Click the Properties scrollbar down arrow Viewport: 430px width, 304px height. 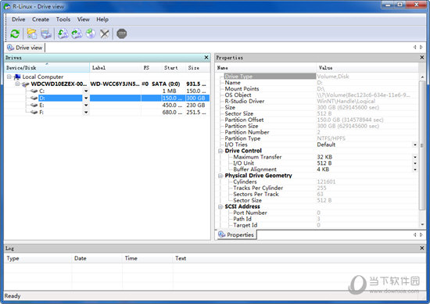(x=422, y=224)
